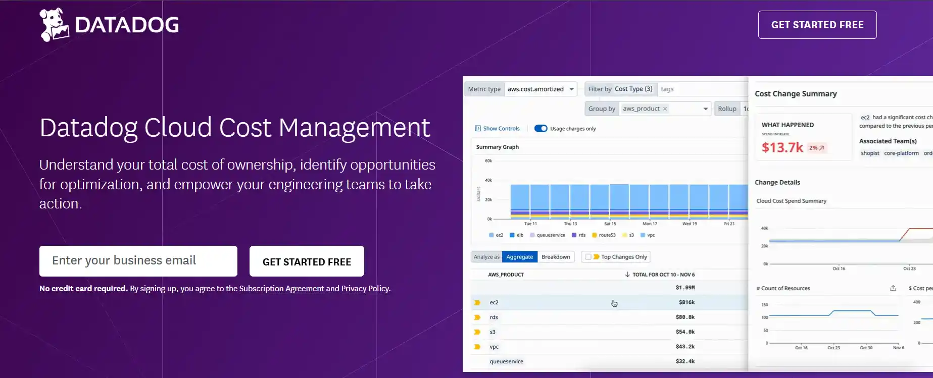Click the Summary Graph bar chart
Image resolution: width=933 pixels, height=378 pixels.
(x=629, y=201)
